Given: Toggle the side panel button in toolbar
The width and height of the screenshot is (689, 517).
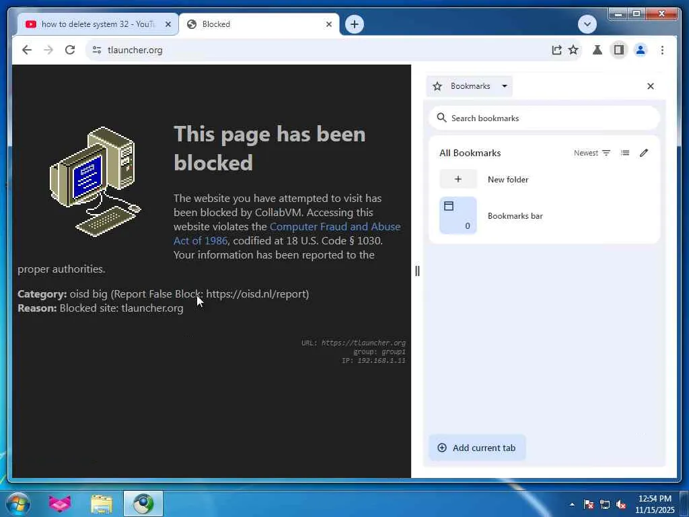Looking at the screenshot, I should (619, 50).
